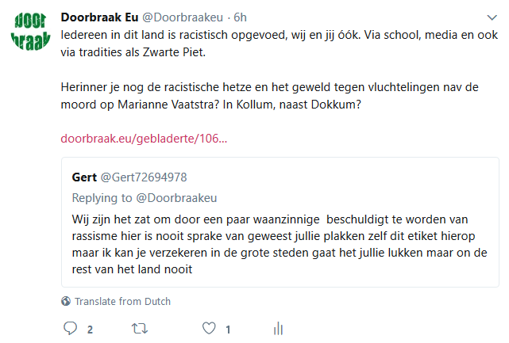Open tweet analytics bar chart icon

pyautogui.click(x=278, y=329)
